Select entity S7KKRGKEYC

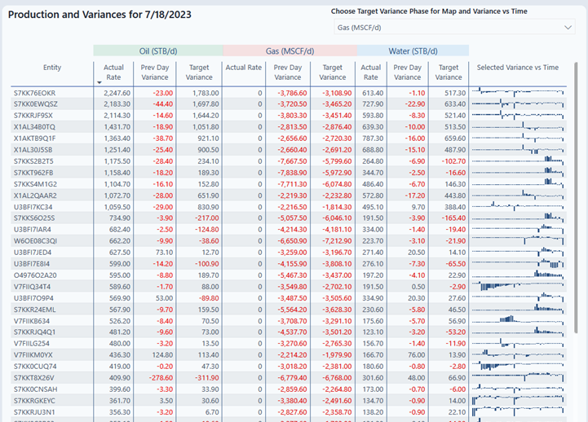pos(34,401)
